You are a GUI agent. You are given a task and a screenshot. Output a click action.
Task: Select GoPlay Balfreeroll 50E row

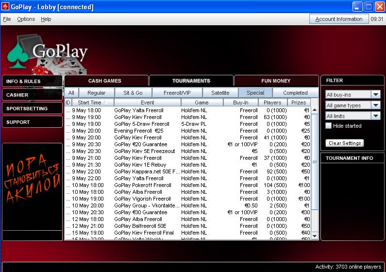tap(188, 226)
